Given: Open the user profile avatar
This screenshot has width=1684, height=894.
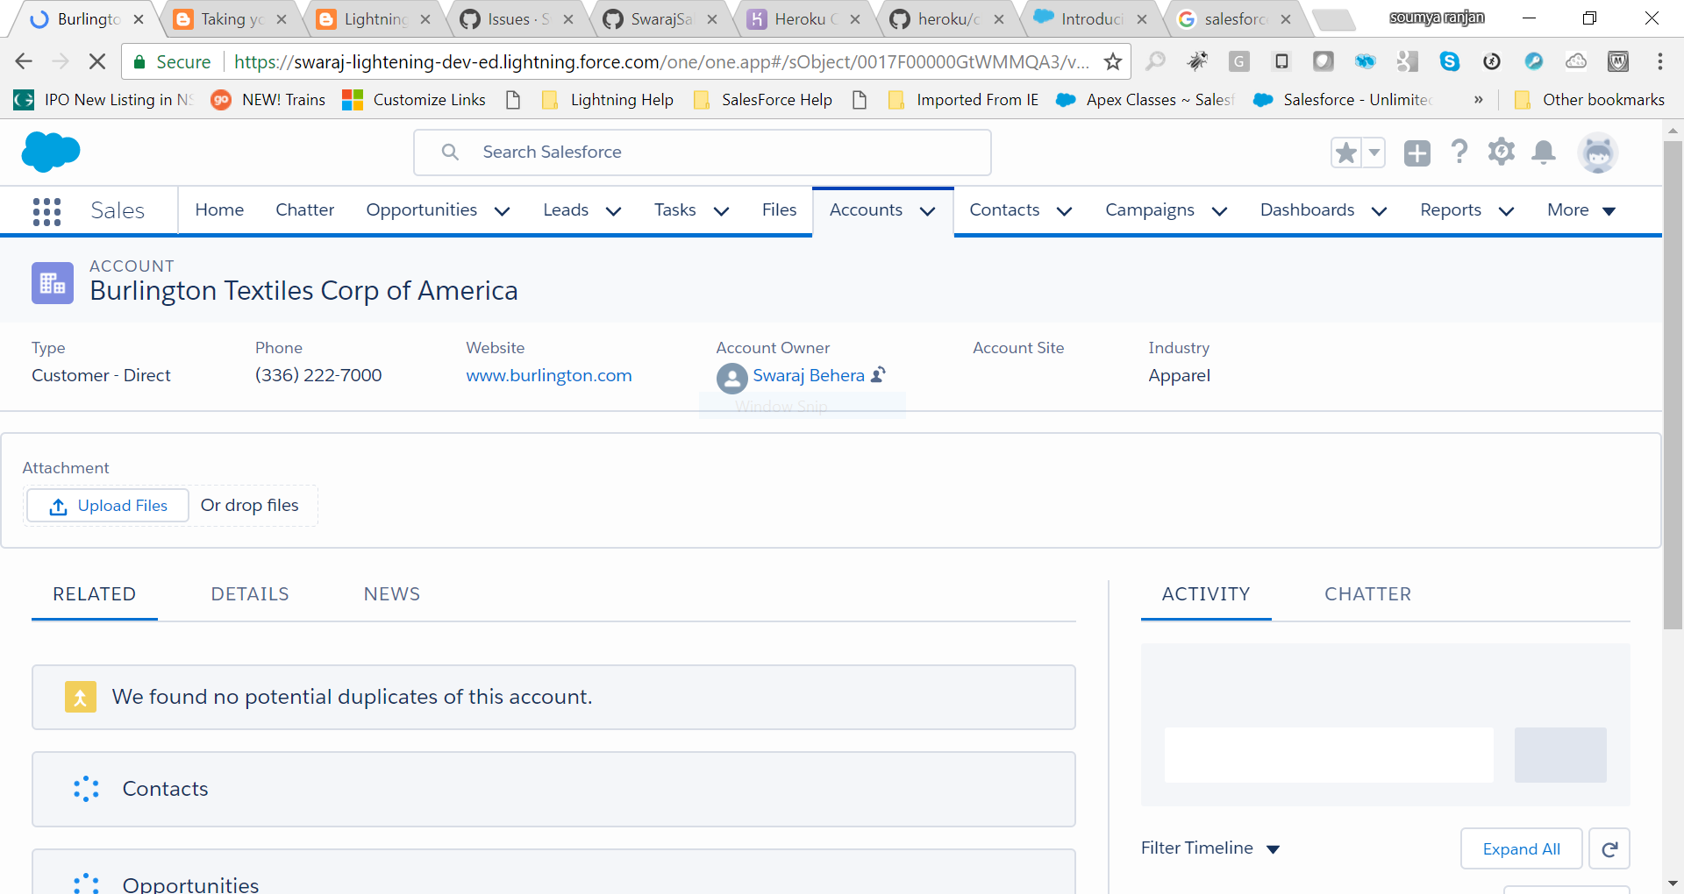Looking at the screenshot, I should click(1598, 153).
